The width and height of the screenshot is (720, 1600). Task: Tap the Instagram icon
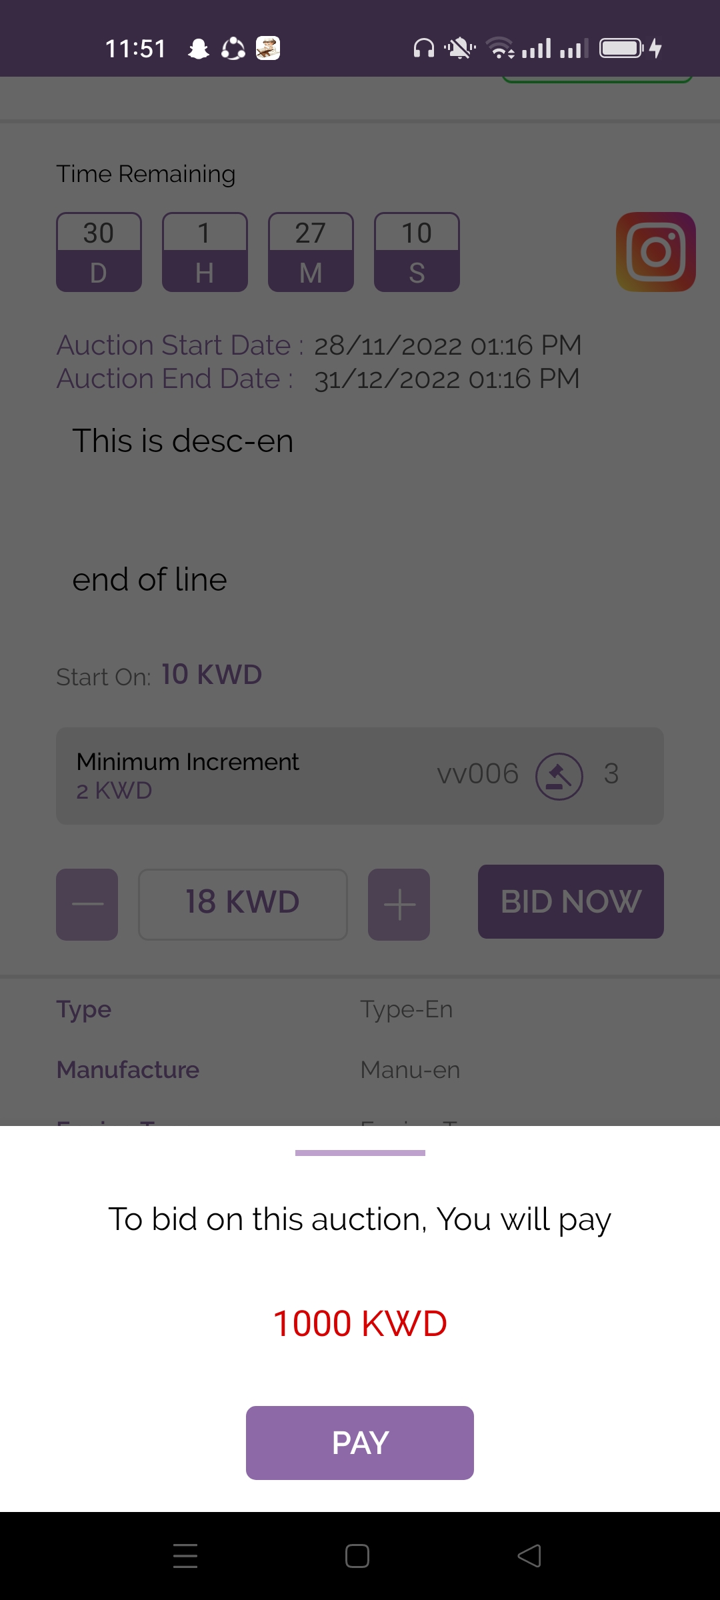click(x=656, y=252)
